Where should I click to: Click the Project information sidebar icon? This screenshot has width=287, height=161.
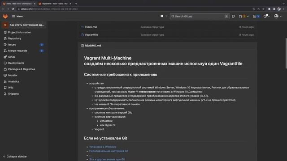click(x=5, y=32)
